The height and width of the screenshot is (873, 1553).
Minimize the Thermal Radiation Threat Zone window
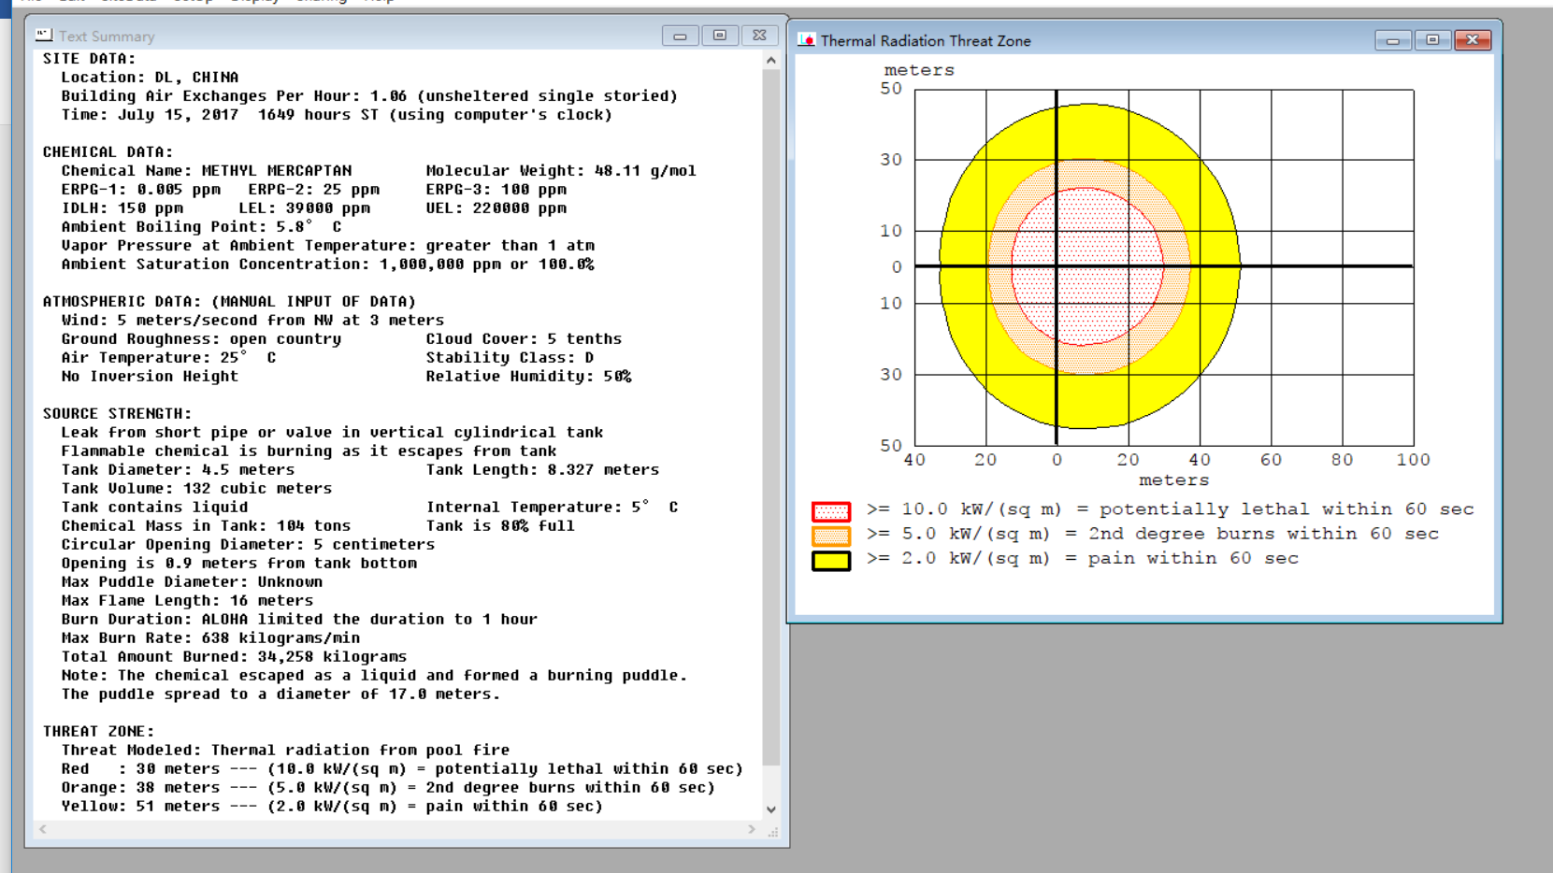tap(1393, 40)
